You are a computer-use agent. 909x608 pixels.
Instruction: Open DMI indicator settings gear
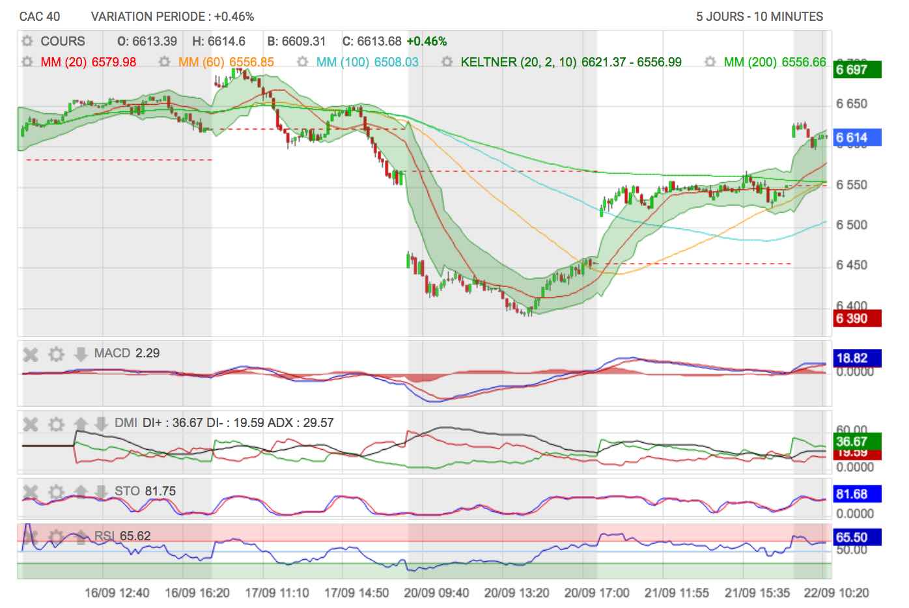[x=57, y=424]
